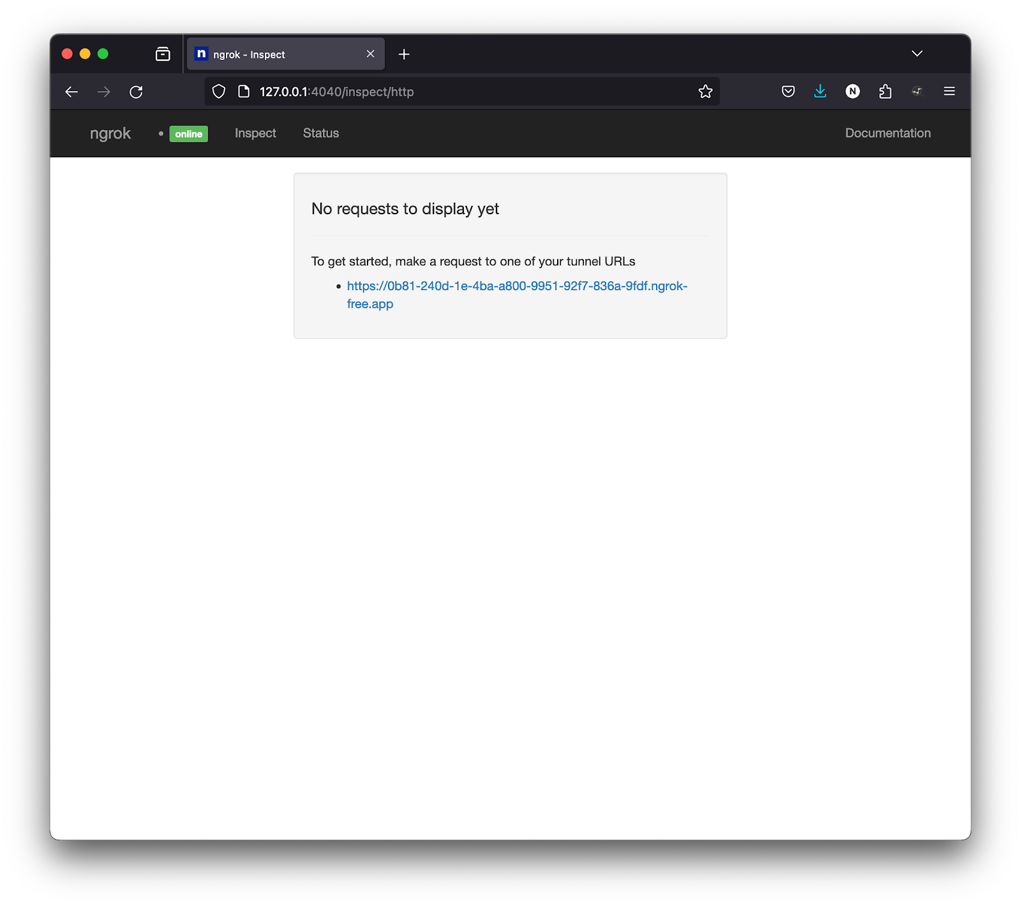
Task: Expand the list all tabs chevron
Action: tap(917, 54)
